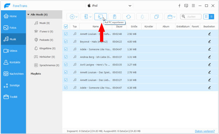Collapse the Alle Musik tree node
This screenshot has height=134, width=219.
point(28,15)
